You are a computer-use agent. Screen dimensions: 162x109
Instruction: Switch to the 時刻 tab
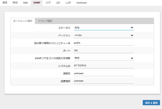(15, 3)
